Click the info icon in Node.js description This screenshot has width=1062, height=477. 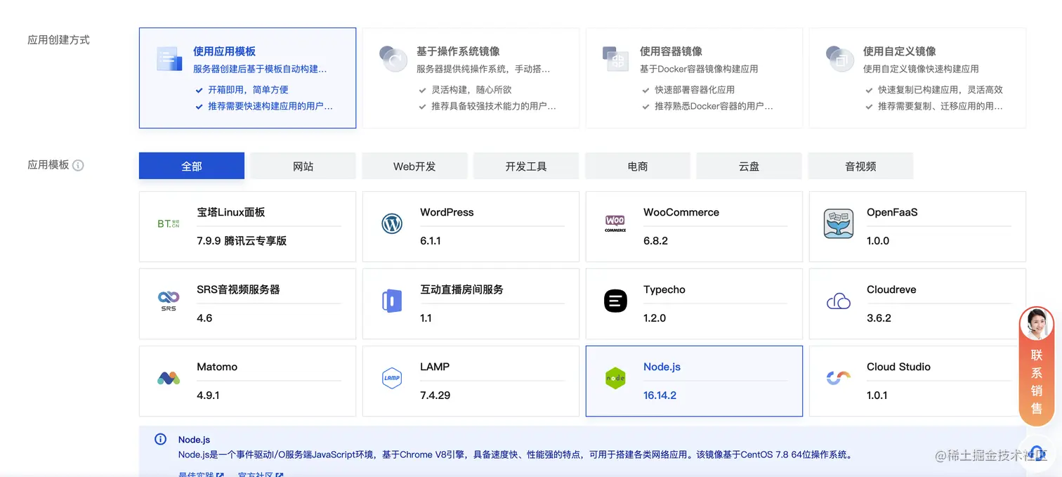click(160, 439)
